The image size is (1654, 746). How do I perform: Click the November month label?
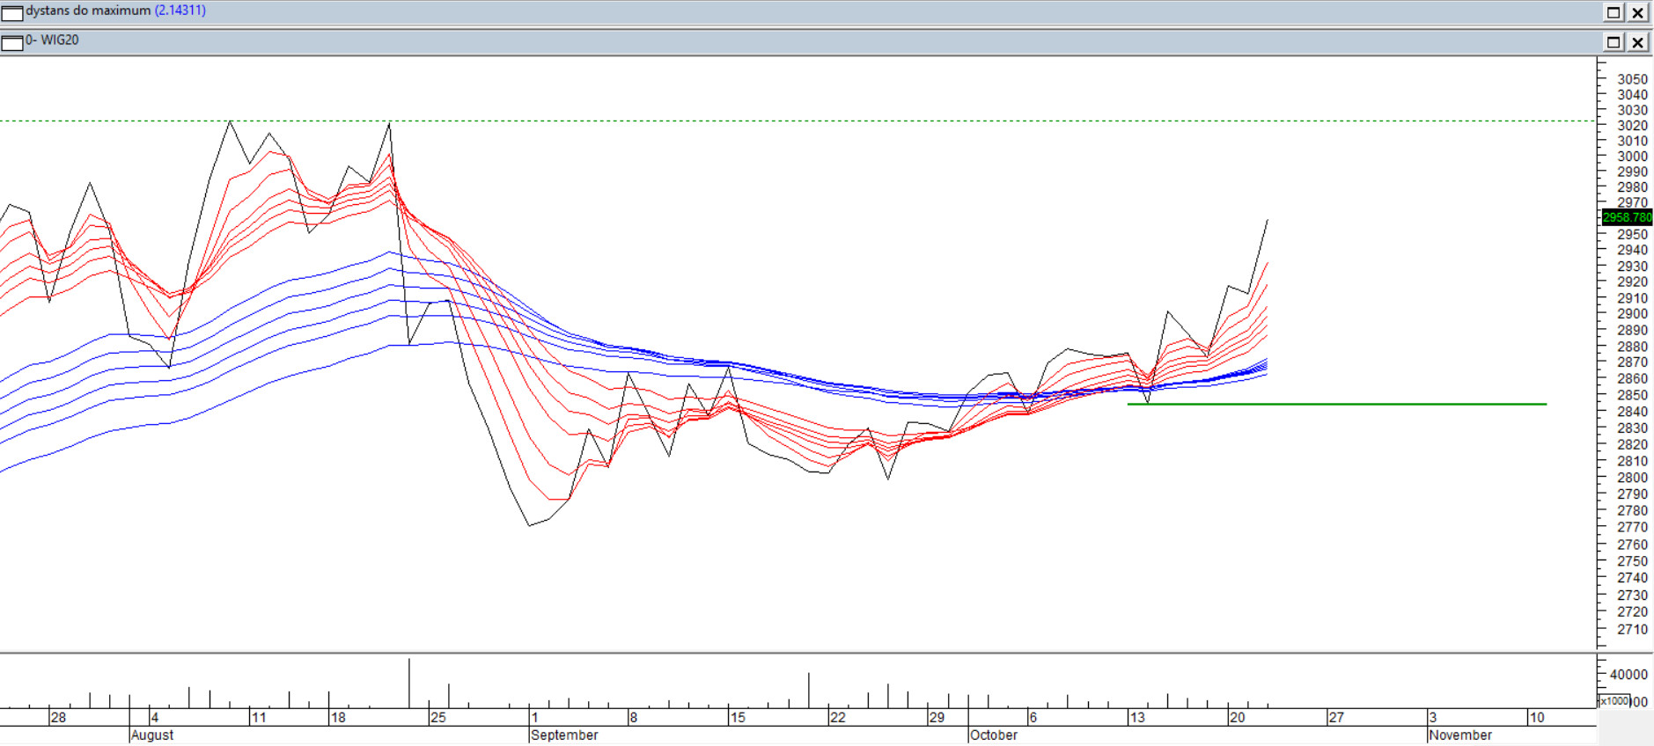[1460, 735]
